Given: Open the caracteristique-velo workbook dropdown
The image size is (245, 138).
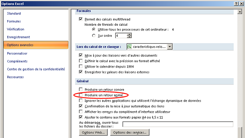Looking at the screenshot, I should (170, 47).
